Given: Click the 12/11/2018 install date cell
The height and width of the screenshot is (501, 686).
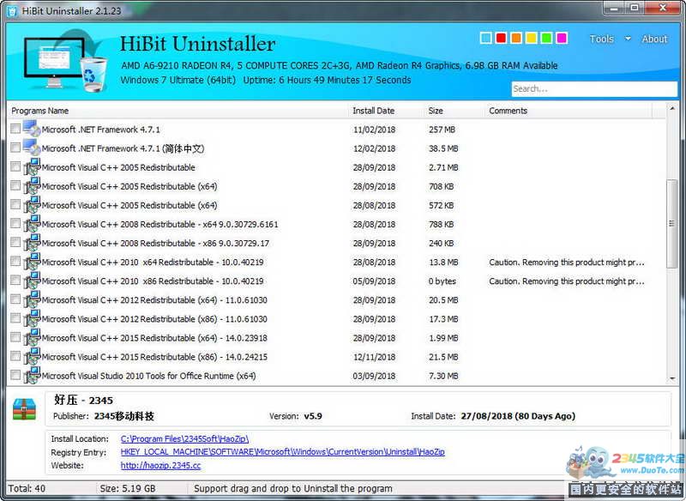Looking at the screenshot, I should pos(374,357).
